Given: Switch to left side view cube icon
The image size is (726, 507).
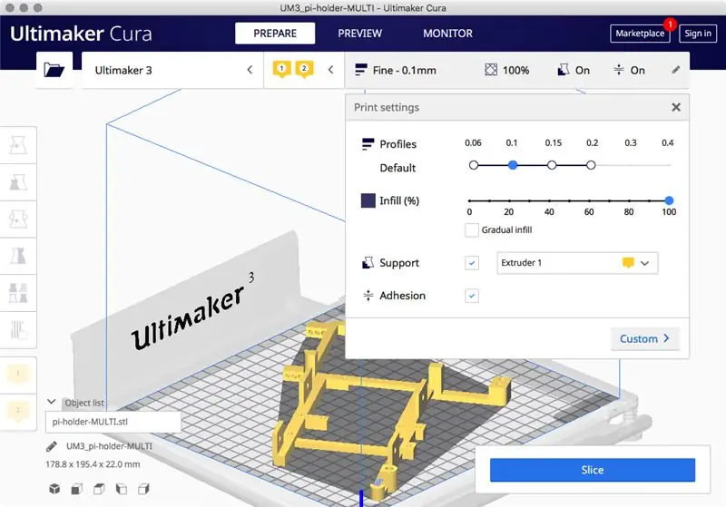Looking at the screenshot, I should [122, 489].
